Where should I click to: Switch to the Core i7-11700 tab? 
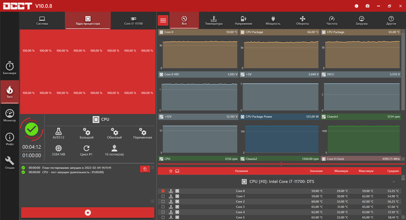coord(134,20)
